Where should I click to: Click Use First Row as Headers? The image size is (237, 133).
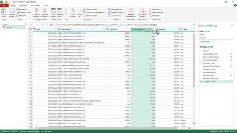coord(94,13)
